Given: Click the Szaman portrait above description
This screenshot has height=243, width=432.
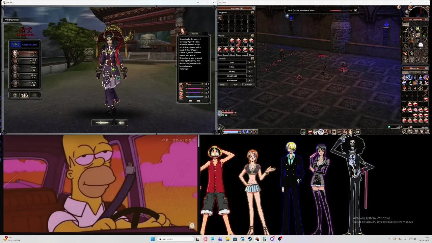Looking at the screenshot, I should 183,31.
